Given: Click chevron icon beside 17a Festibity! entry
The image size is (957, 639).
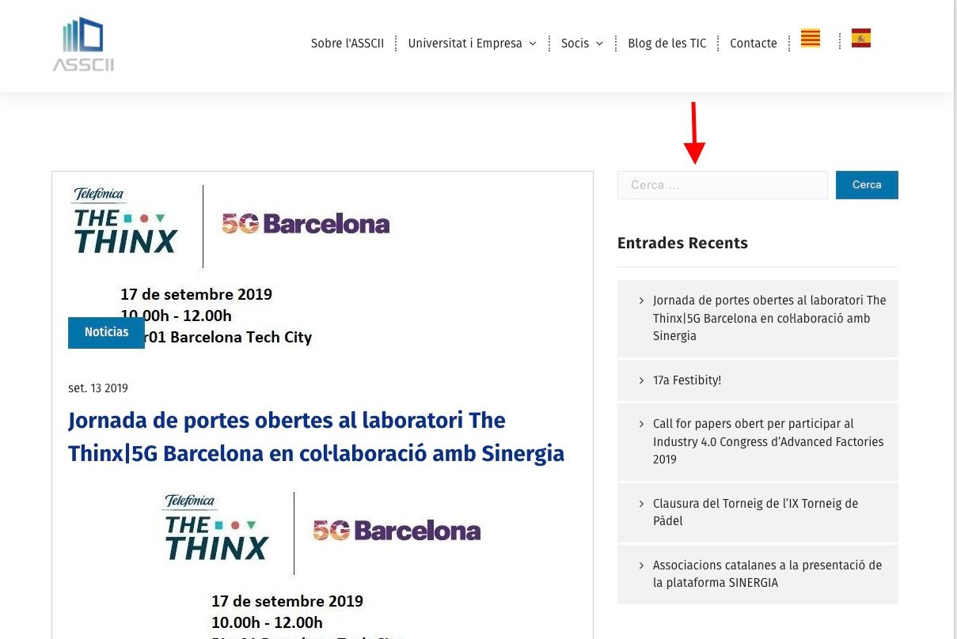Looking at the screenshot, I should tap(641, 380).
